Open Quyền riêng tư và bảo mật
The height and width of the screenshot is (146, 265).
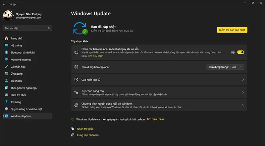click(27, 109)
